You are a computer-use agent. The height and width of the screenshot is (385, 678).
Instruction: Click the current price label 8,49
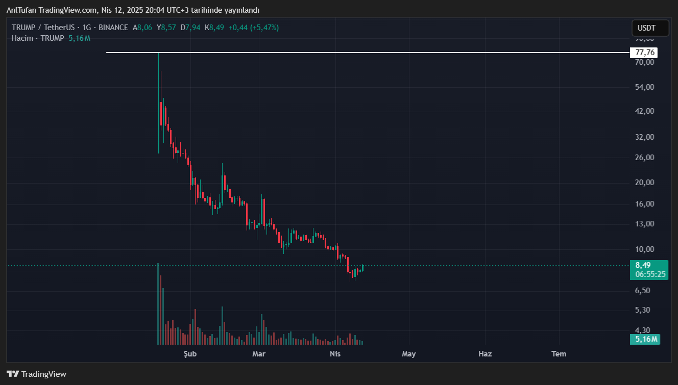coord(643,265)
